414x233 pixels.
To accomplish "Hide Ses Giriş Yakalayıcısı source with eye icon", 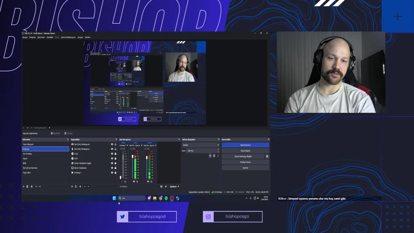I will click(x=112, y=149).
